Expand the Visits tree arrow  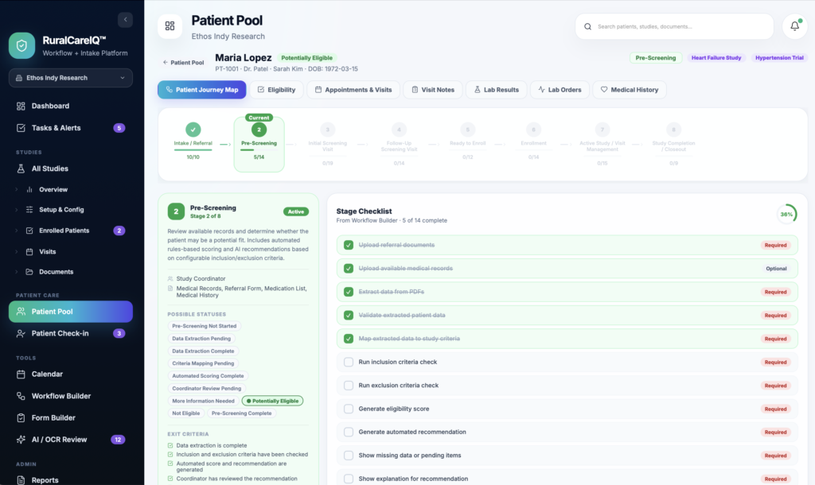17,252
